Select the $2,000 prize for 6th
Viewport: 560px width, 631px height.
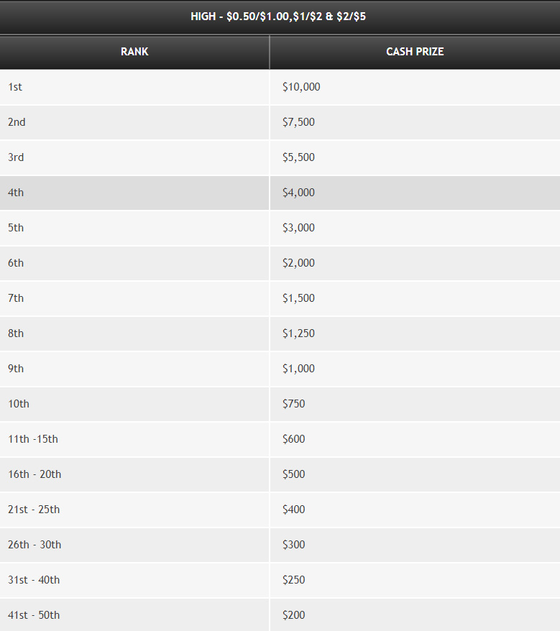[x=298, y=263]
